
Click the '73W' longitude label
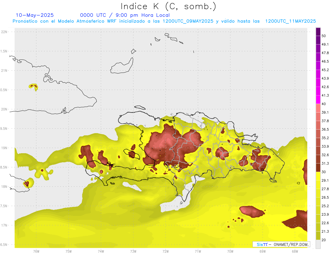[133, 251]
